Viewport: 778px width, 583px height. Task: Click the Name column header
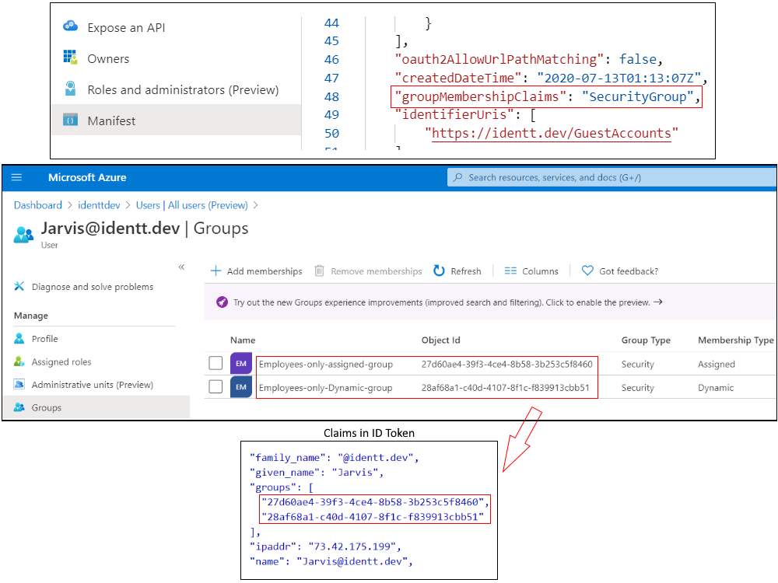pyautogui.click(x=243, y=340)
